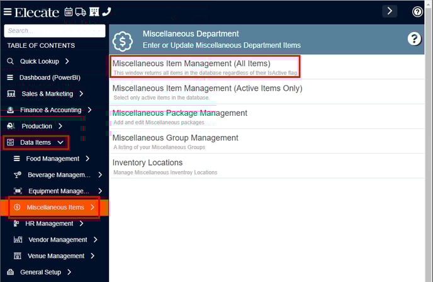This screenshot has width=433, height=282.
Task: Click 'Manage Miscellaneous Inventroy Locations' text
Action: point(165,172)
